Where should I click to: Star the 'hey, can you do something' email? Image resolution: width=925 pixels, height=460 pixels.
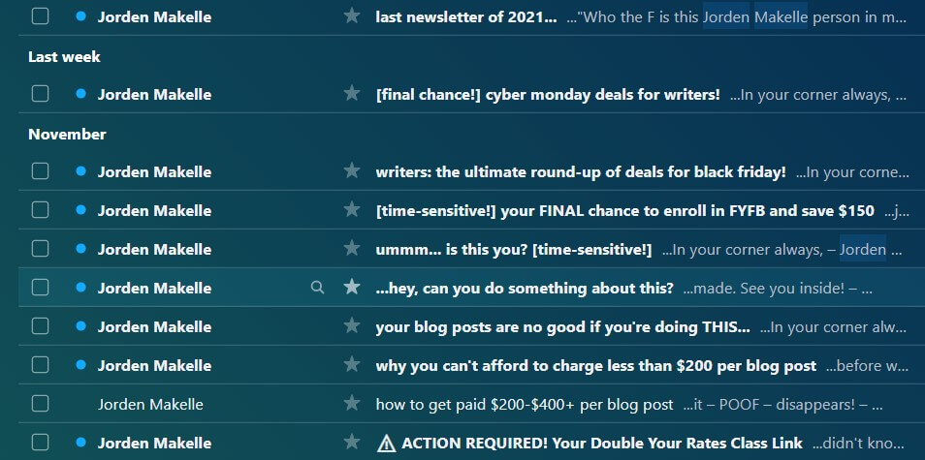pyautogui.click(x=352, y=288)
